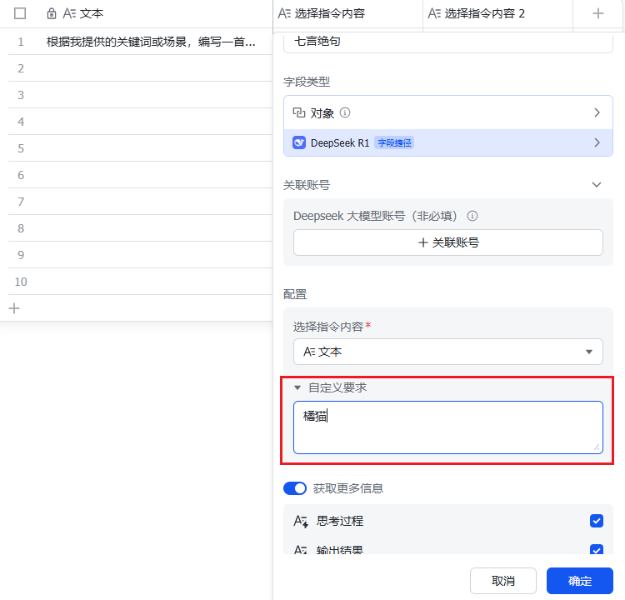
Task: Collapse the 关联账号 section
Action: [597, 185]
